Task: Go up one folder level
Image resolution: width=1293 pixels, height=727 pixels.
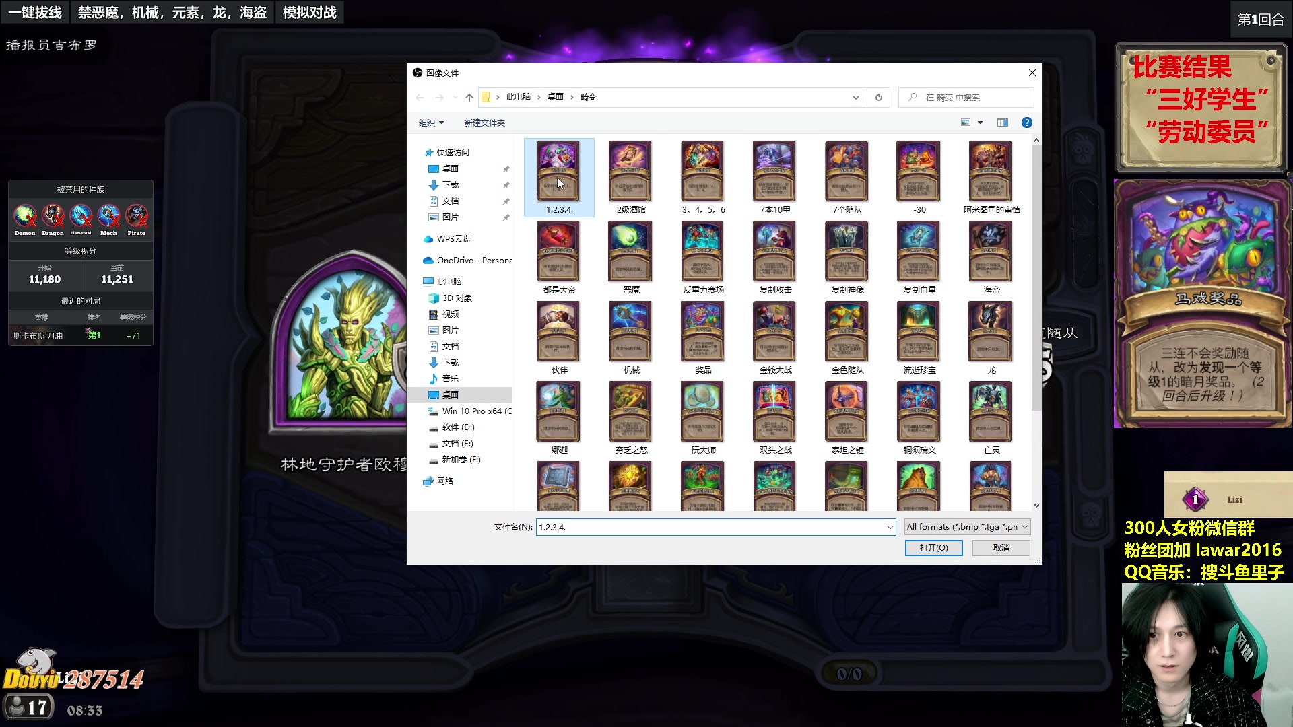Action: coord(469,97)
